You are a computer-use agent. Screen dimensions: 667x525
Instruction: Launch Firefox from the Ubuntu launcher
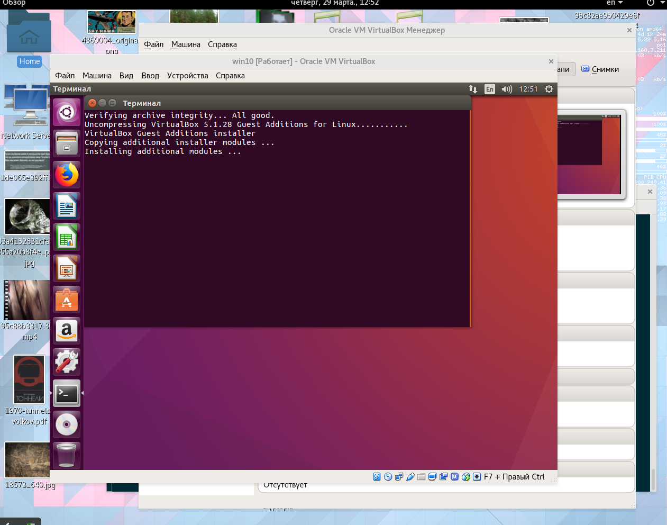click(x=67, y=174)
